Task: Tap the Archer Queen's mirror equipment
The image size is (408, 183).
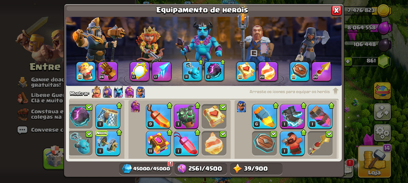Action: (139, 71)
